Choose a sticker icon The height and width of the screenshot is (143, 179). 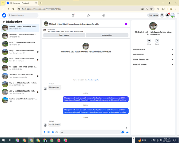(x=53, y=132)
